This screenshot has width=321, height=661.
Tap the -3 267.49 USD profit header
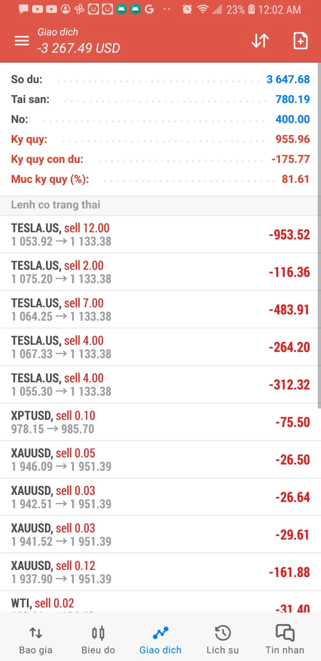79,48
